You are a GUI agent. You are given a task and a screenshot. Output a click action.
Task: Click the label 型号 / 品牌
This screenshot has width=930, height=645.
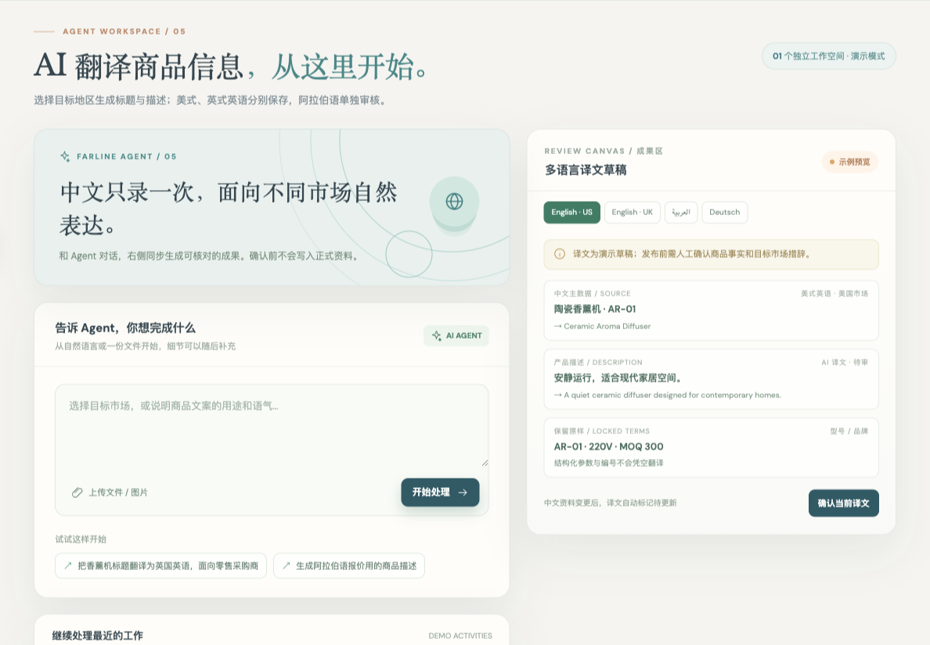(849, 432)
